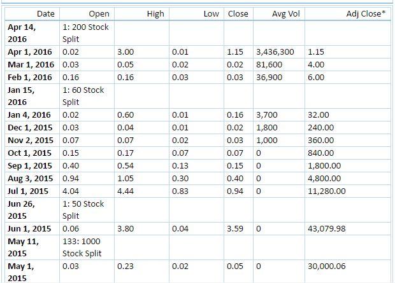Click the 43,079.98 adjusted close value
Screen dimensions: 395x283
[329, 228]
